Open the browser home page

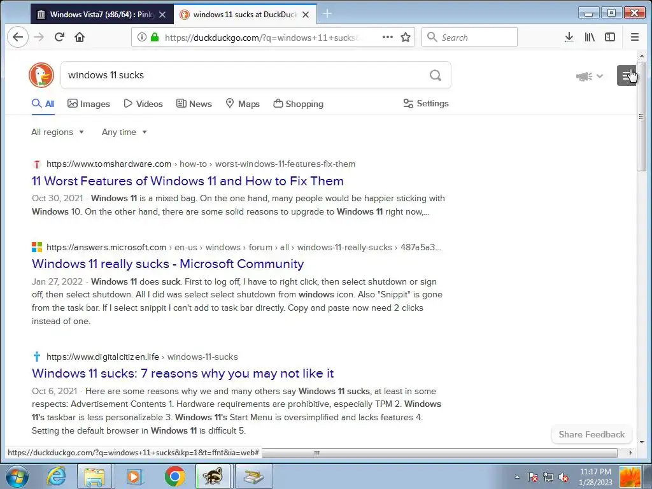[x=80, y=38]
